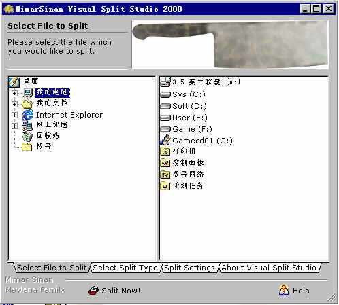Open the 控制面板 control panel folder
Screen dimensions: 339x305
tap(182, 162)
